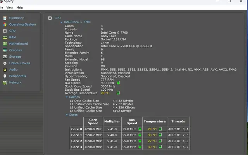
Task: Open Network section
Action: pyautogui.click(x=15, y=83)
